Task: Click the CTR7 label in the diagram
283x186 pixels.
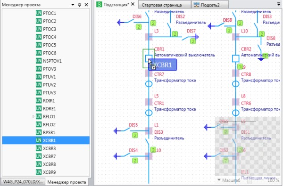Action: click(159, 74)
